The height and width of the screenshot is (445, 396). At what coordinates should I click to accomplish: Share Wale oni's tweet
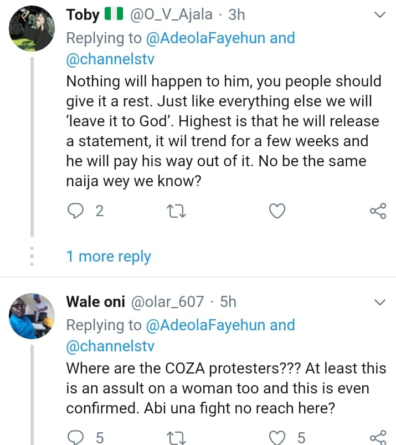click(x=378, y=437)
